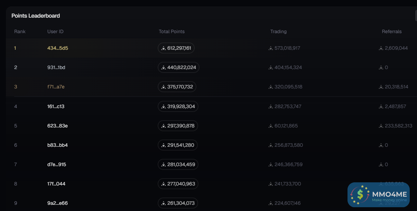The height and width of the screenshot is (211, 417).
Task: Click the MMO4ME dollar sign logo
Action: point(360,194)
